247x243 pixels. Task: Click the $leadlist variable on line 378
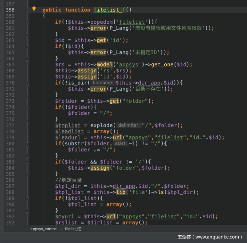pyautogui.click(x=69, y=131)
